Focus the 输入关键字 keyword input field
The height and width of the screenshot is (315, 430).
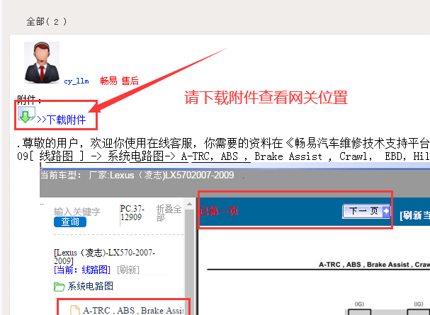click(x=77, y=212)
